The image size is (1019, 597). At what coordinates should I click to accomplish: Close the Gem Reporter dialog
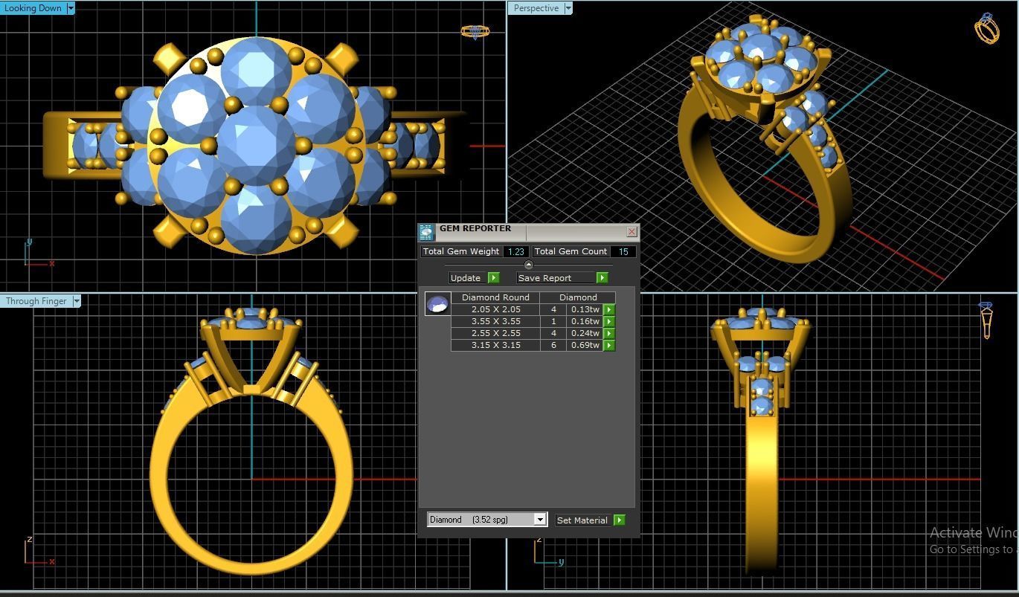pos(631,232)
